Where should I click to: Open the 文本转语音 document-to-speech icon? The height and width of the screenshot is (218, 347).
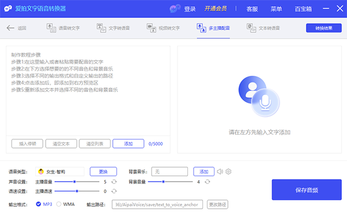(252, 28)
